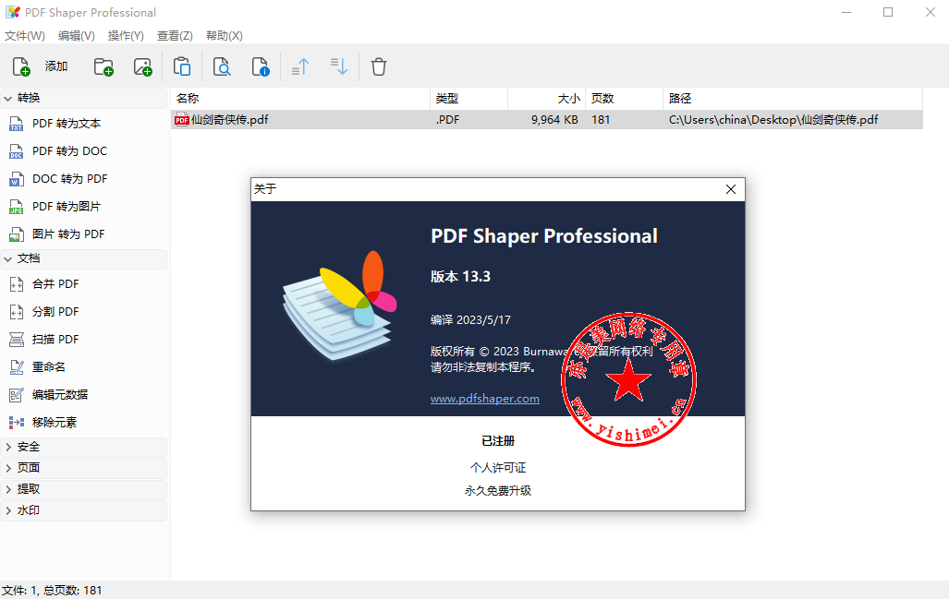Open the 编辑(V) menu
The image size is (949, 599).
(x=77, y=36)
